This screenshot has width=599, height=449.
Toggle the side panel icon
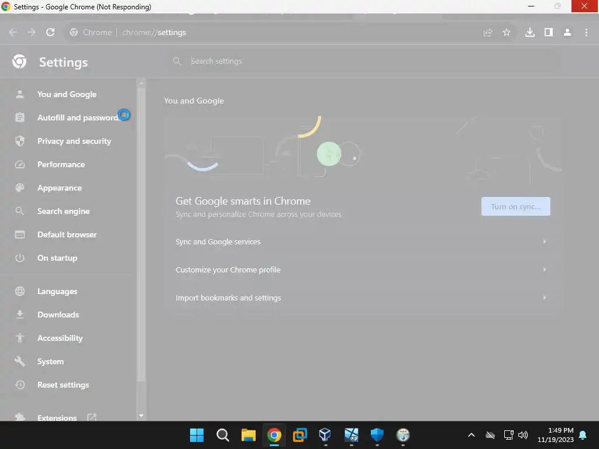(x=549, y=33)
